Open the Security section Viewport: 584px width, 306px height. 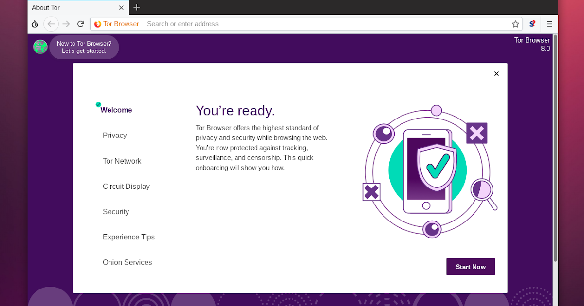116,211
